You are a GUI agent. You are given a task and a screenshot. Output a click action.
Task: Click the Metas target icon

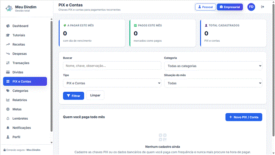pos(8,109)
